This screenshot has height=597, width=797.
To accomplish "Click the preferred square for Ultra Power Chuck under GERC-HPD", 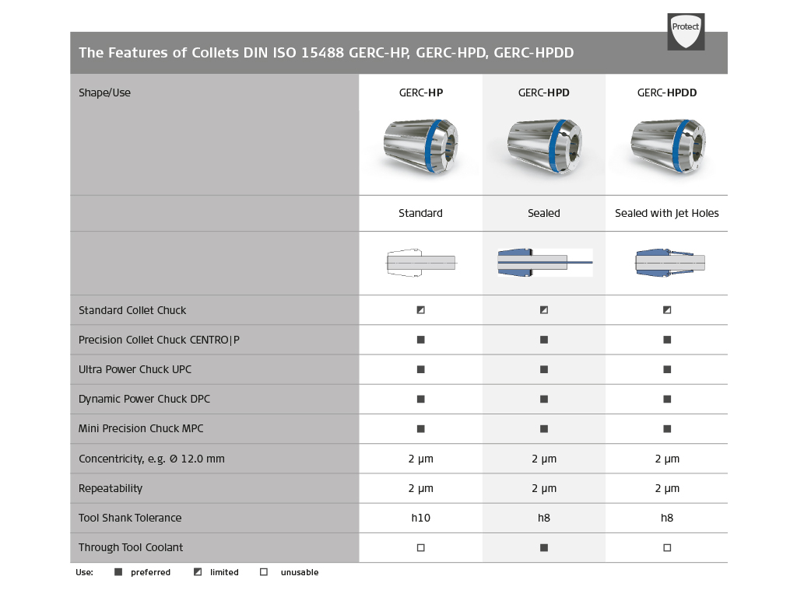I will pos(544,369).
